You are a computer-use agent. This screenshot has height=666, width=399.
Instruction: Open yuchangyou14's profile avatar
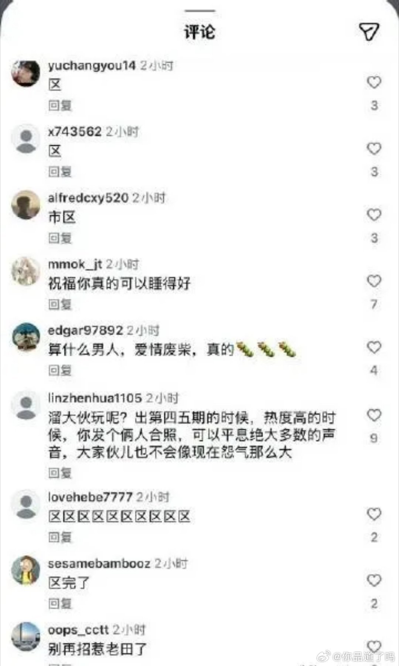(26, 73)
